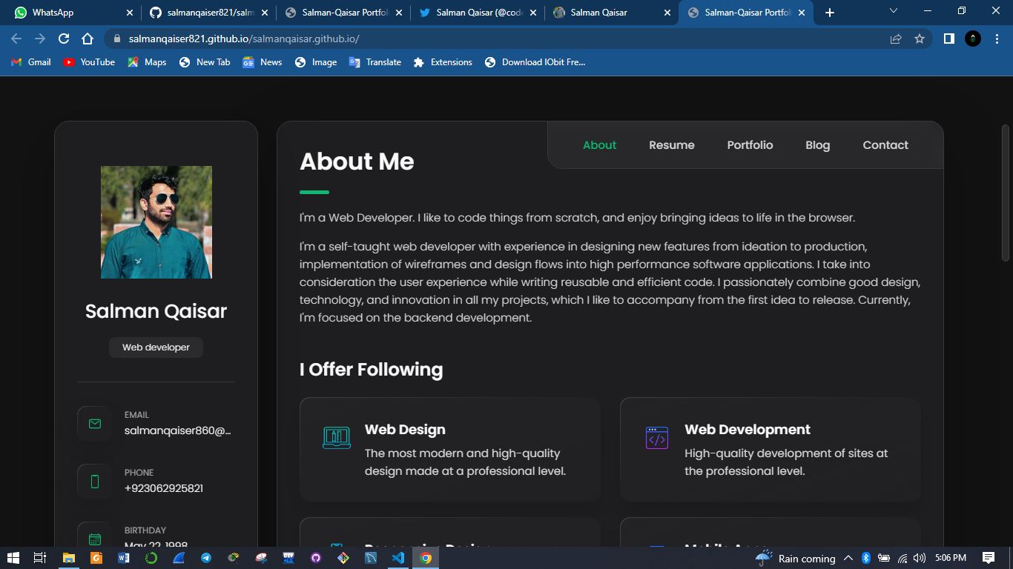Open the browser side panel icon

click(x=948, y=39)
